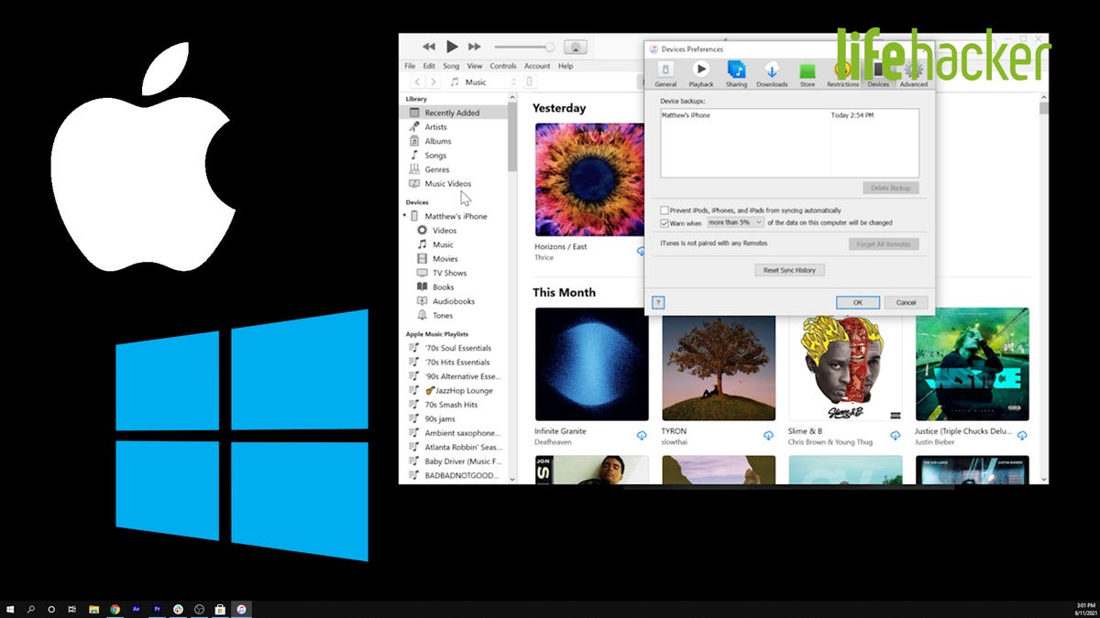Open the 'more than 5%' dropdown
Image resolution: width=1100 pixels, height=618 pixels.
coord(735,222)
